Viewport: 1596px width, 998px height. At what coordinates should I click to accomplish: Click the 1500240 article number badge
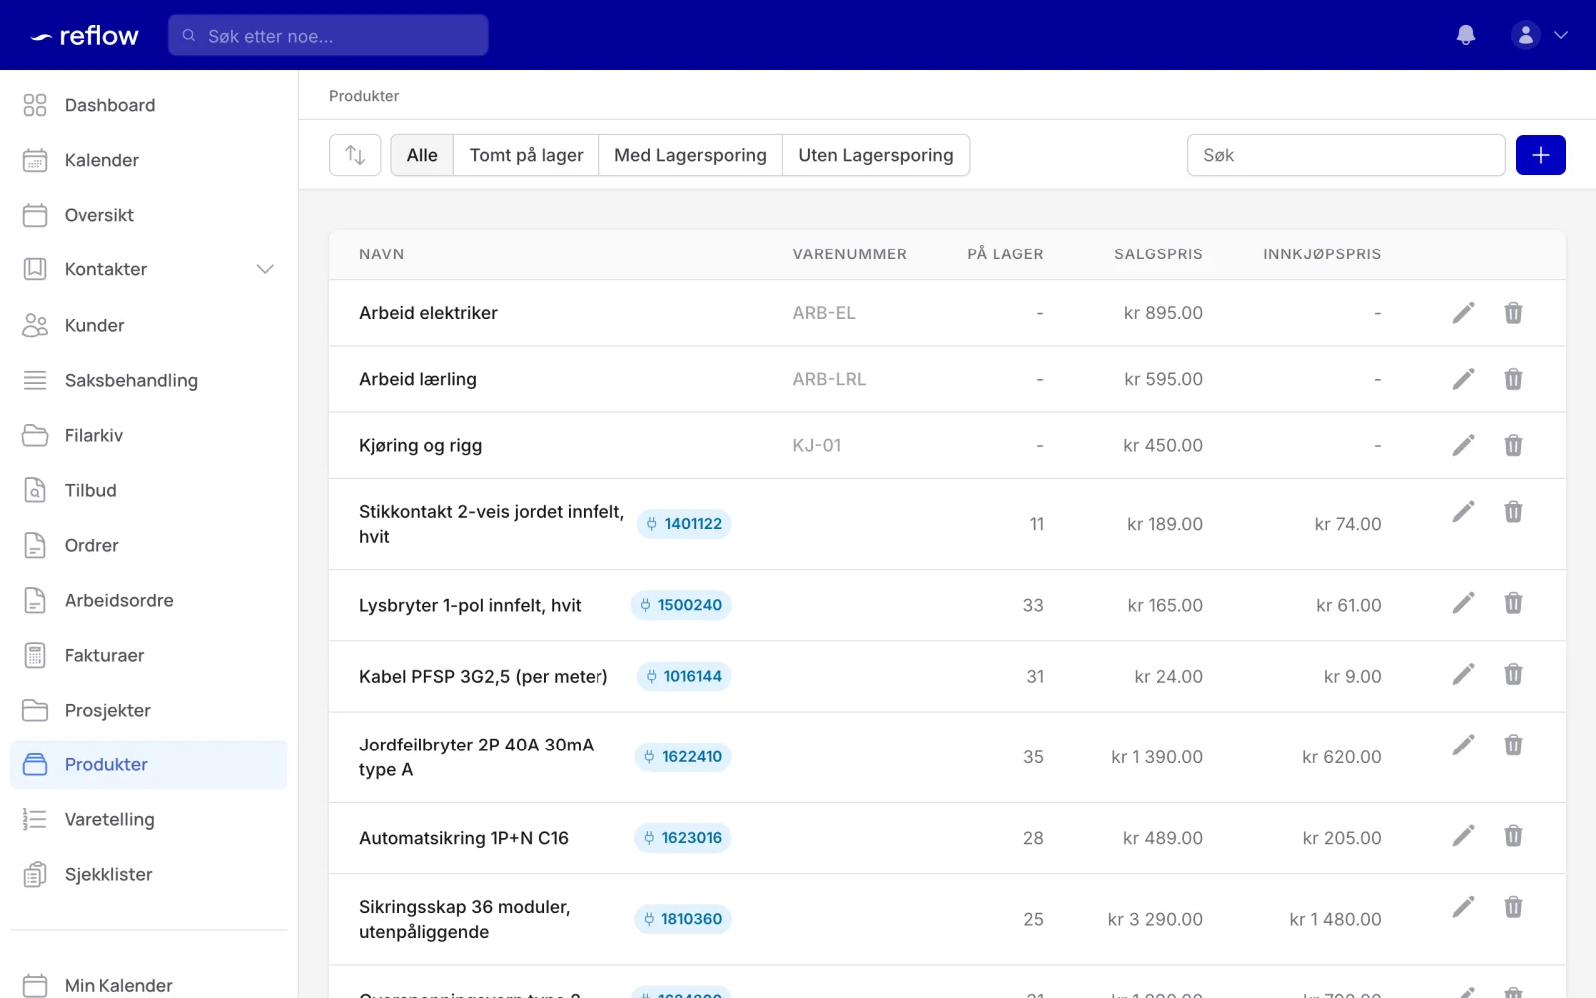[x=681, y=605]
